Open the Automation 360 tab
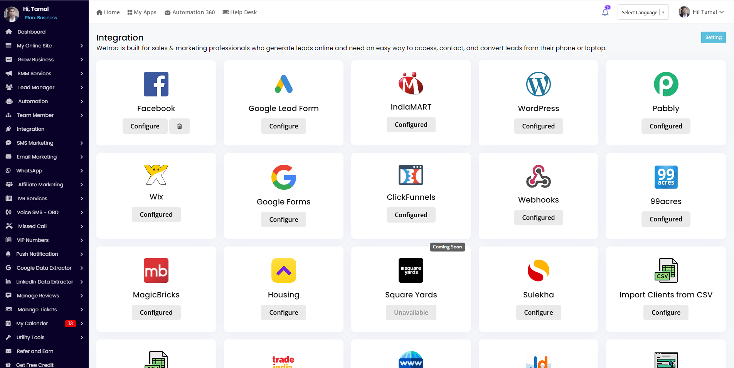Screen dimensions: 734x368 190,12
